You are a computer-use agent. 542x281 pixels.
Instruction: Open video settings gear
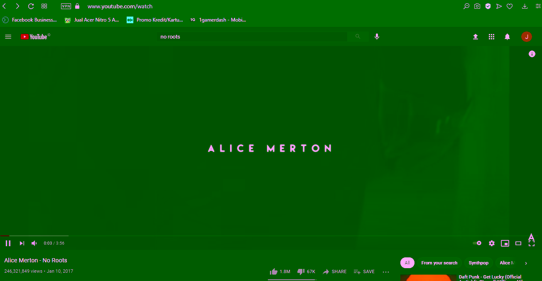[x=492, y=243]
